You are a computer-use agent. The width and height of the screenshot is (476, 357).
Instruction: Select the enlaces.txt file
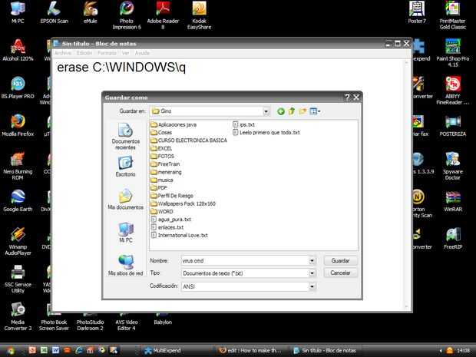pyautogui.click(x=167, y=227)
